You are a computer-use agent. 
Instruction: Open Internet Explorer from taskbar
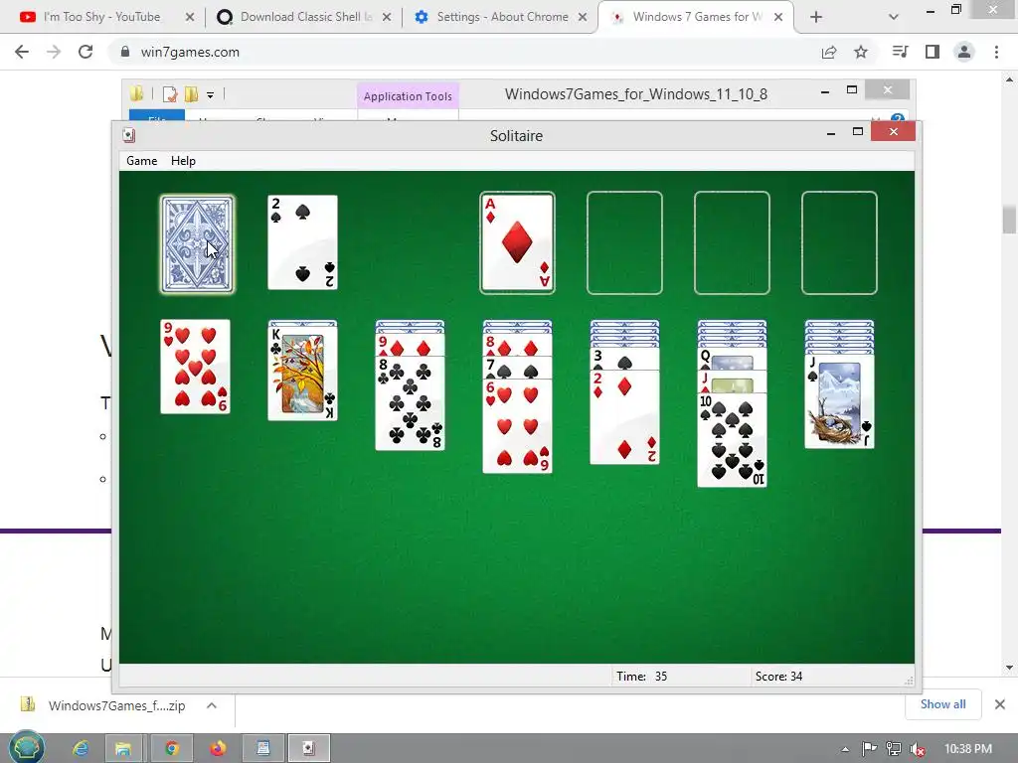(81, 749)
